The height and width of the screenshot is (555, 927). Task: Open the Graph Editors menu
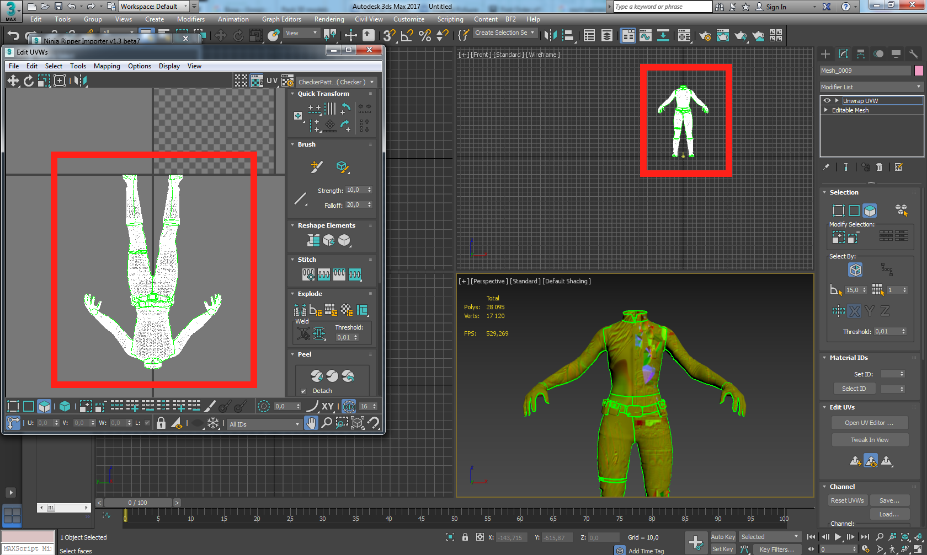pos(281,19)
